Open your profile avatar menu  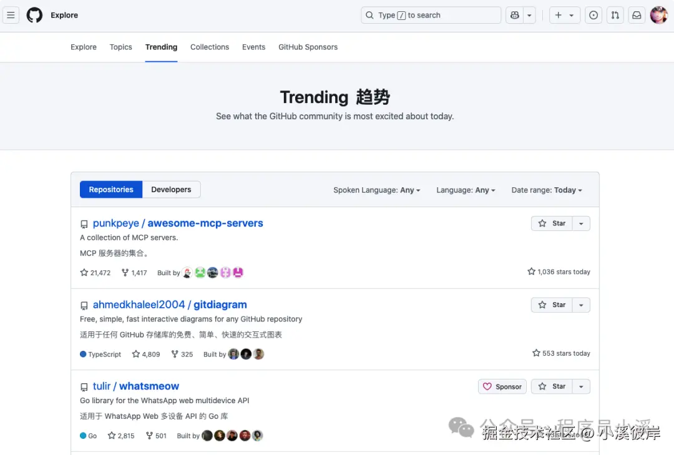pyautogui.click(x=659, y=15)
